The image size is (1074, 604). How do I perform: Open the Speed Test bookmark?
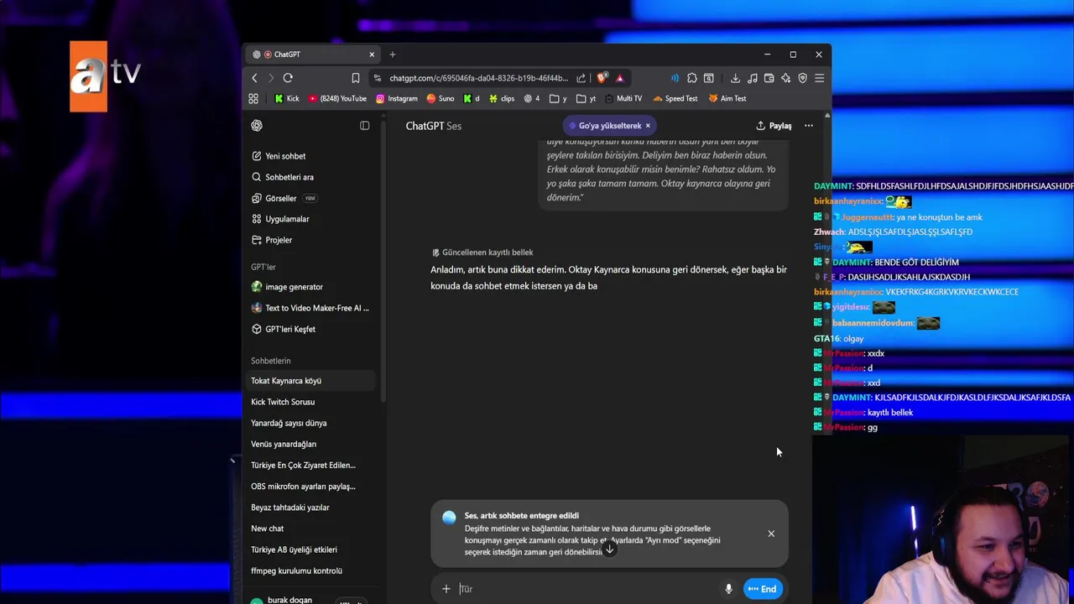tap(675, 99)
